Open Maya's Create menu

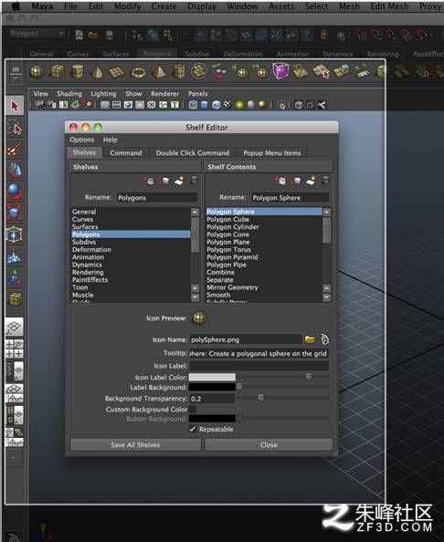point(164,6)
